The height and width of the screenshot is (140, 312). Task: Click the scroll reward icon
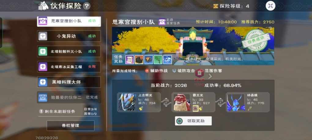(129, 59)
